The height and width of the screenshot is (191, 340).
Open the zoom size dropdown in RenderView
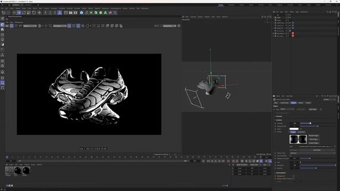coord(169,26)
